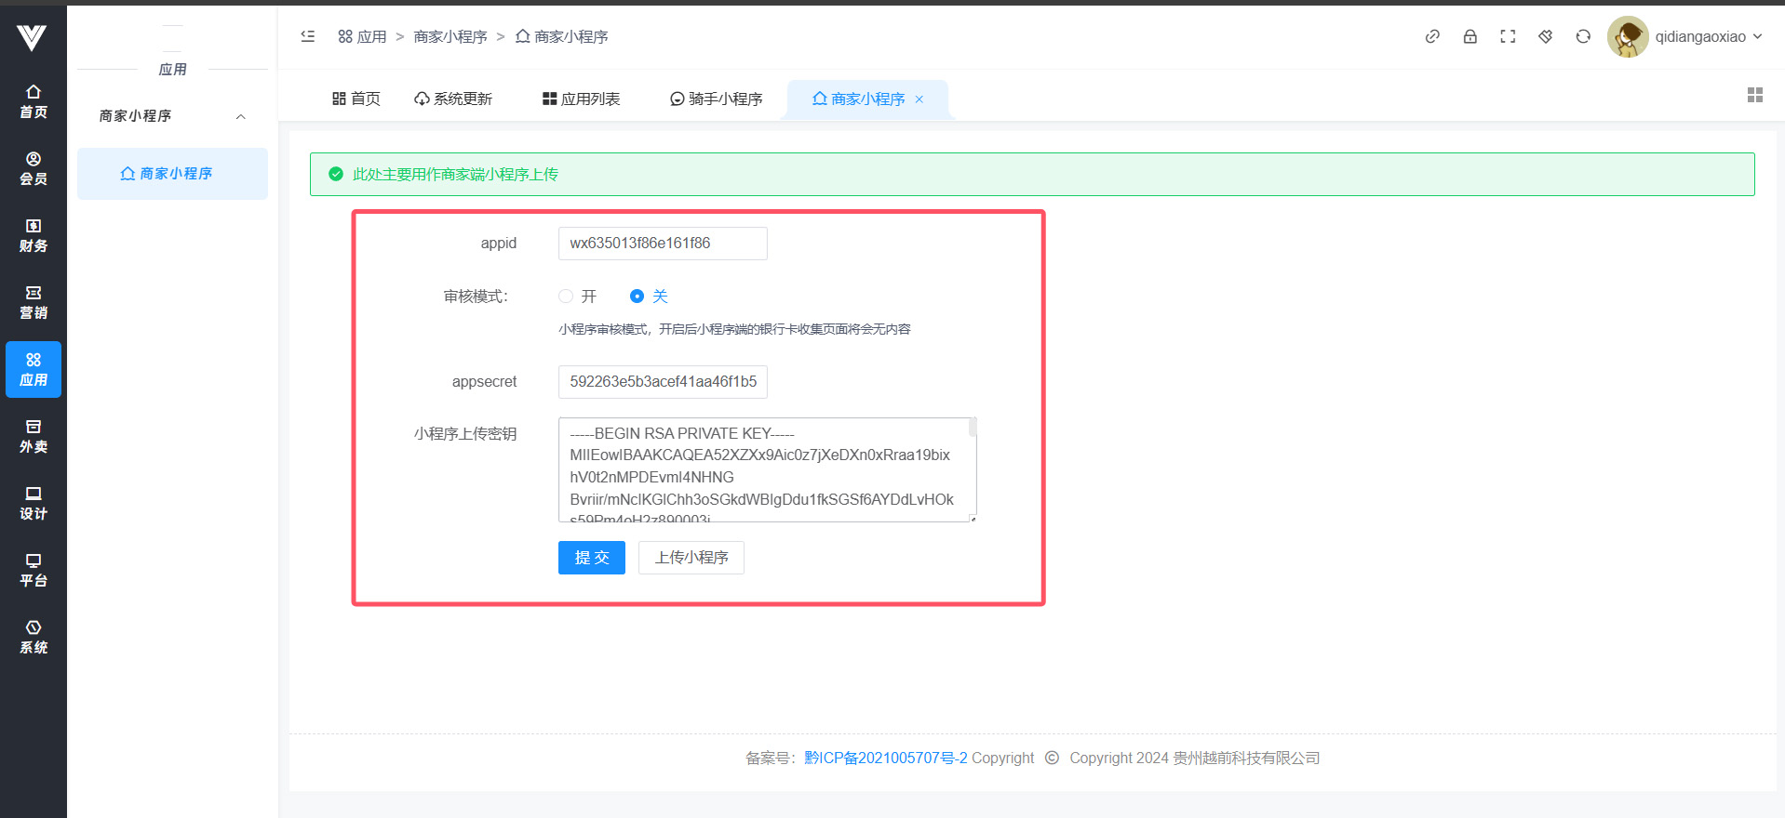The image size is (1785, 818).
Task: Click the appsecret input field
Action: [663, 382]
